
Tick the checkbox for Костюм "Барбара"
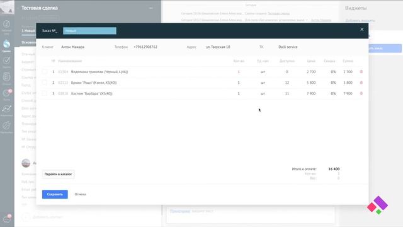[x=45, y=93]
